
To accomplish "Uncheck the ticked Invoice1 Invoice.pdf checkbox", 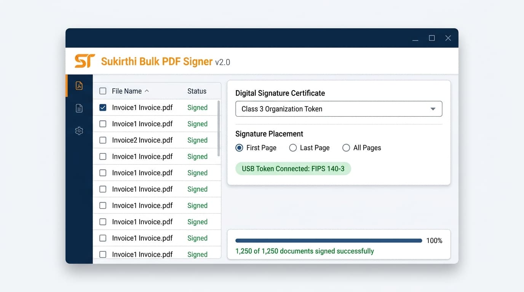I will pyautogui.click(x=103, y=108).
